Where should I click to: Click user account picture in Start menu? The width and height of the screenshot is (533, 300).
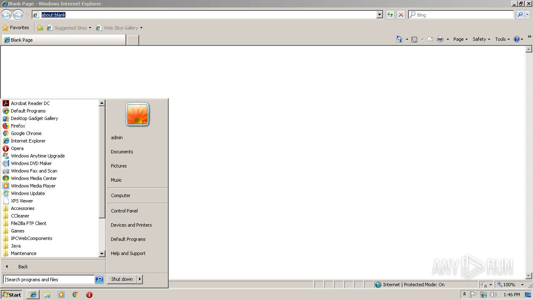coord(137,114)
